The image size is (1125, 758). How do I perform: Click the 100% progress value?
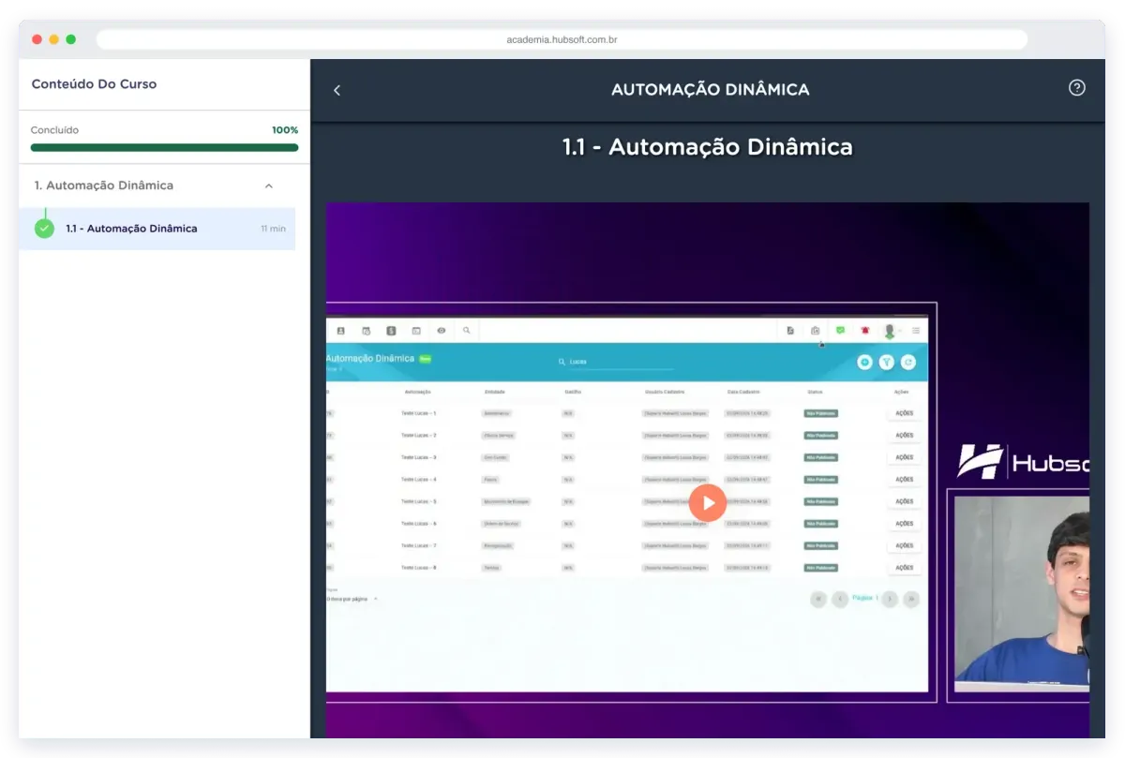(285, 130)
